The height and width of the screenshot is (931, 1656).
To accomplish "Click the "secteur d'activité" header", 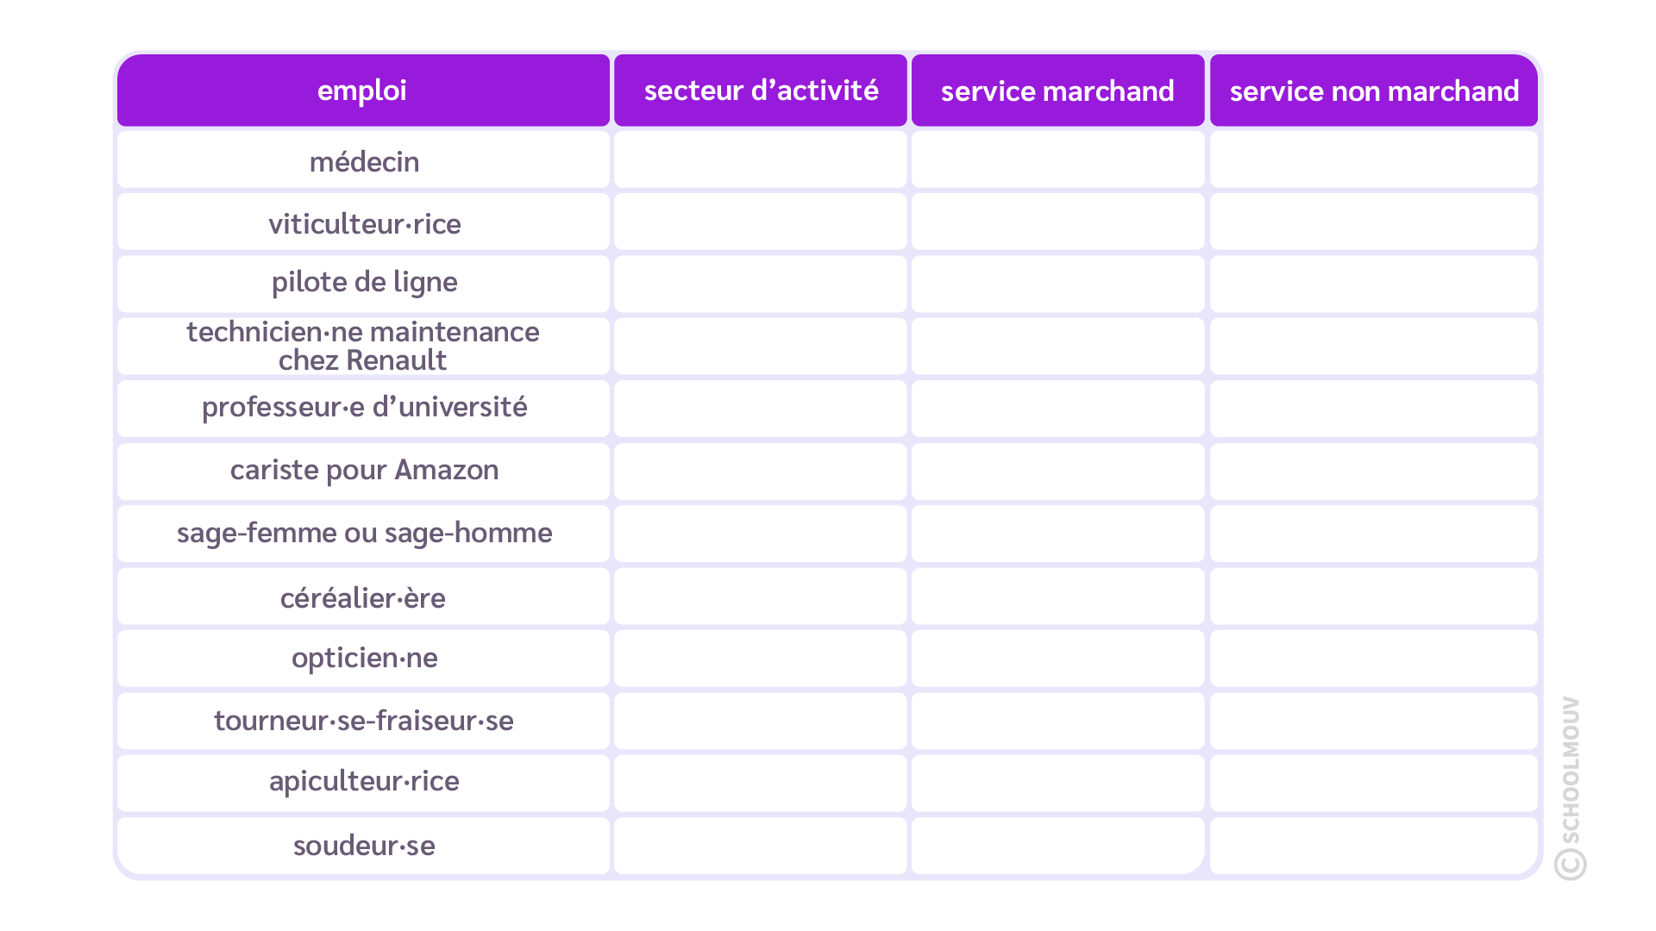I will click(x=761, y=91).
